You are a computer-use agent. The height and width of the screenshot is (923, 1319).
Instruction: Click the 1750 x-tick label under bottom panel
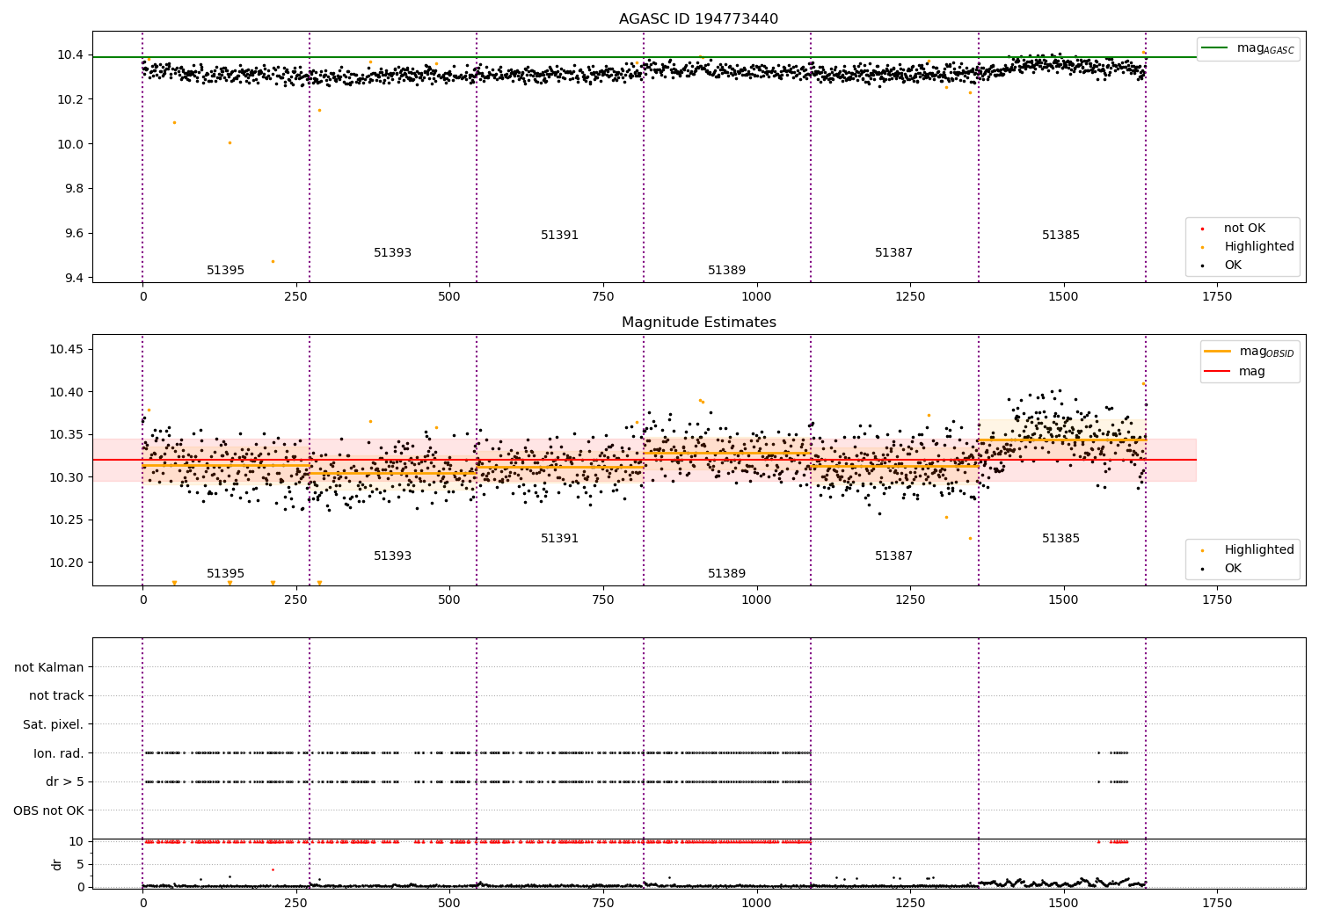pos(1217,904)
